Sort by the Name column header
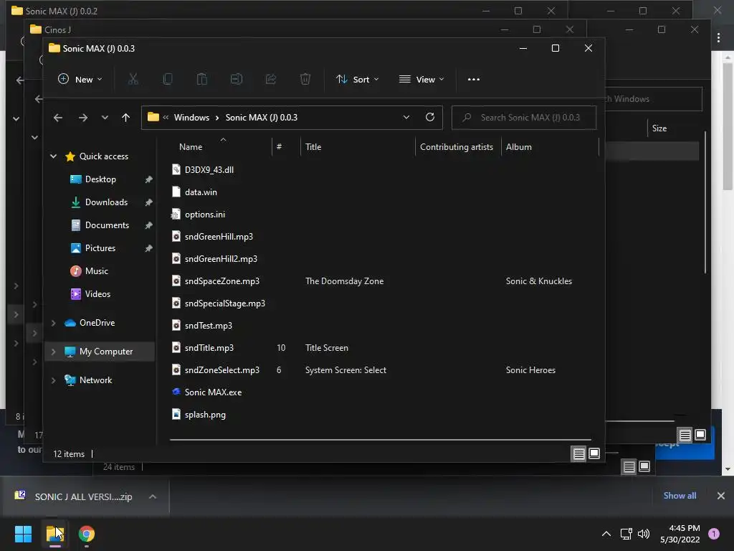Viewport: 734px width, 551px height. (x=191, y=146)
